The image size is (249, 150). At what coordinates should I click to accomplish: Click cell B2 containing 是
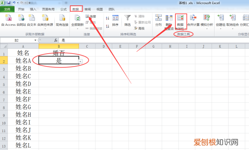point(59,60)
